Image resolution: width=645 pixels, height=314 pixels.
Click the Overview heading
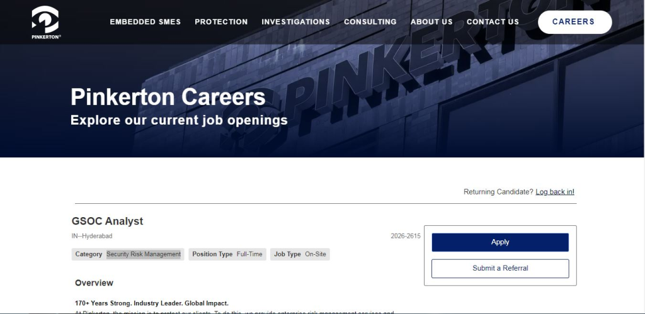click(94, 283)
